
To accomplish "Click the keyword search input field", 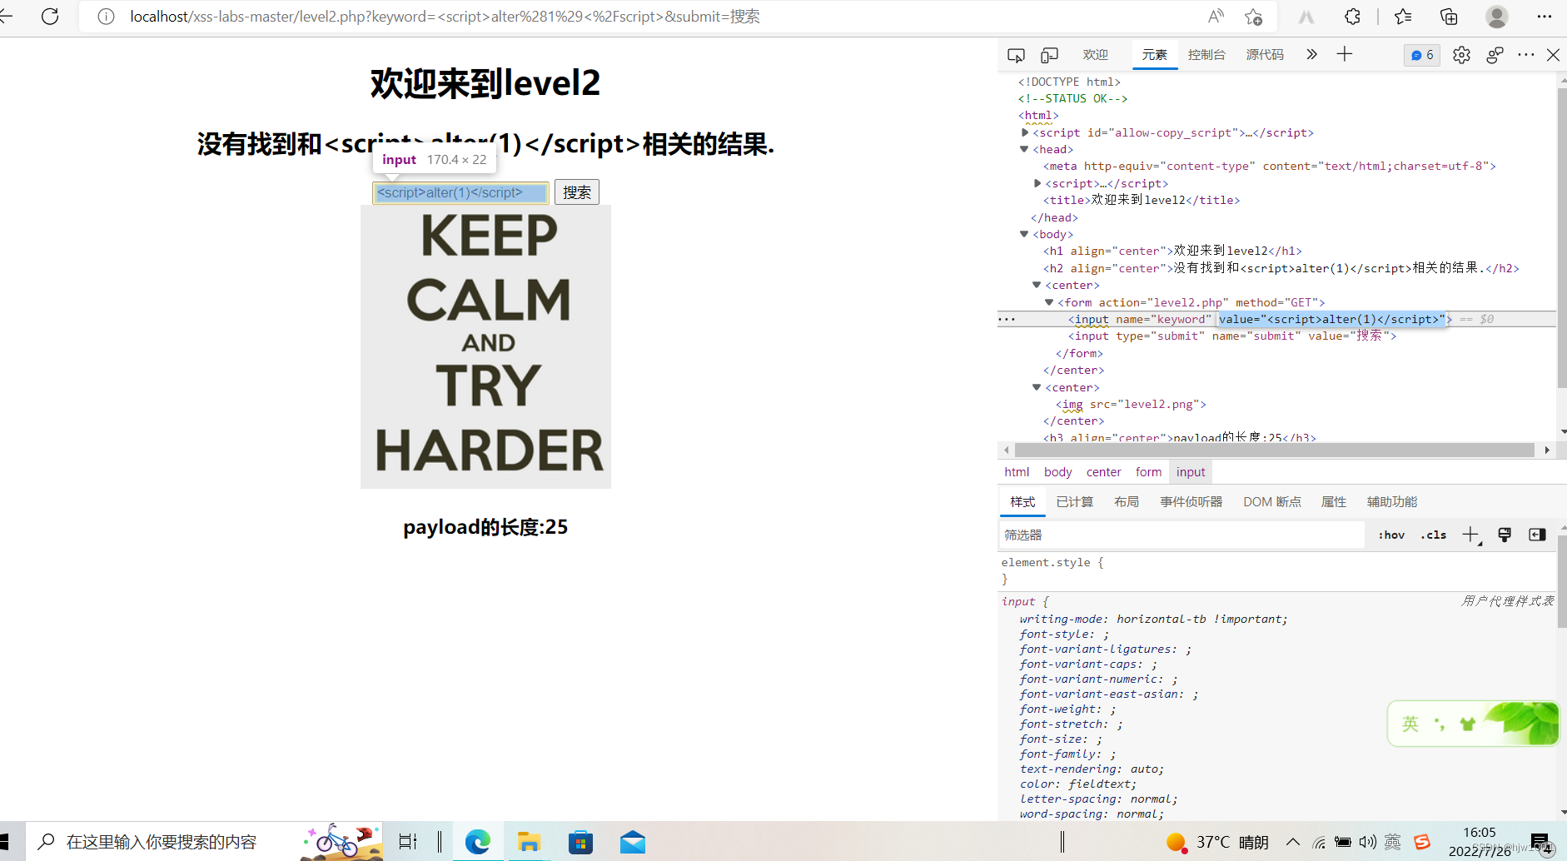I will (x=460, y=192).
